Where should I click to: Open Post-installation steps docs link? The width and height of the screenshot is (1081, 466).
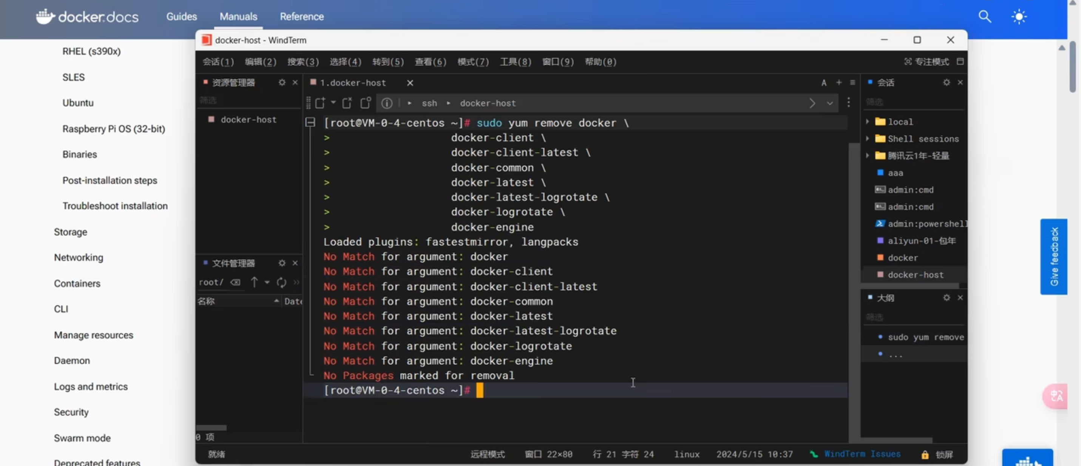pyautogui.click(x=110, y=181)
